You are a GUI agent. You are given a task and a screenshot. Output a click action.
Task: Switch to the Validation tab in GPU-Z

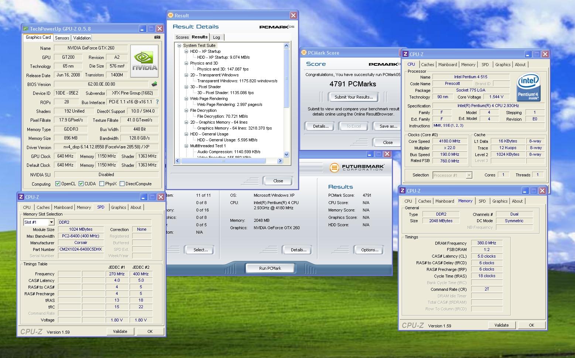[x=82, y=38]
